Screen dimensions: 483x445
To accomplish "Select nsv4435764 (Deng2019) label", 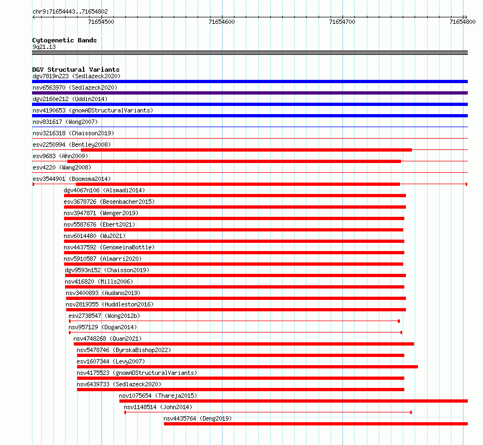I will 198,418.
